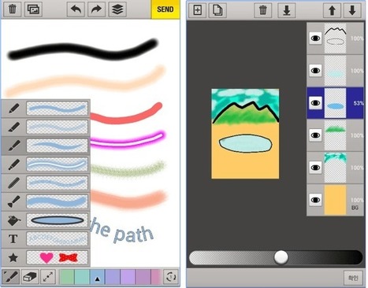The image size is (368, 288).
Task: Toggle visibility of the 53% layer
Action: pos(315,103)
